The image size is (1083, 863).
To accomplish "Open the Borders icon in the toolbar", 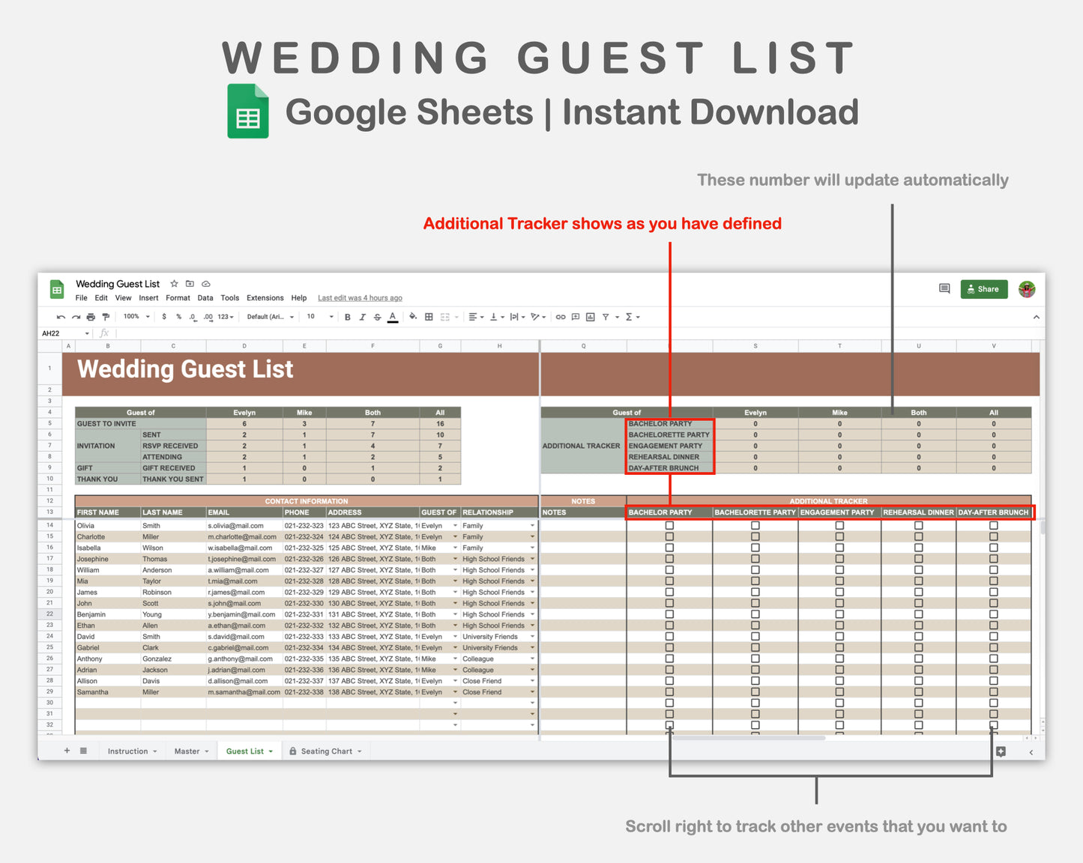I will pyautogui.click(x=428, y=317).
